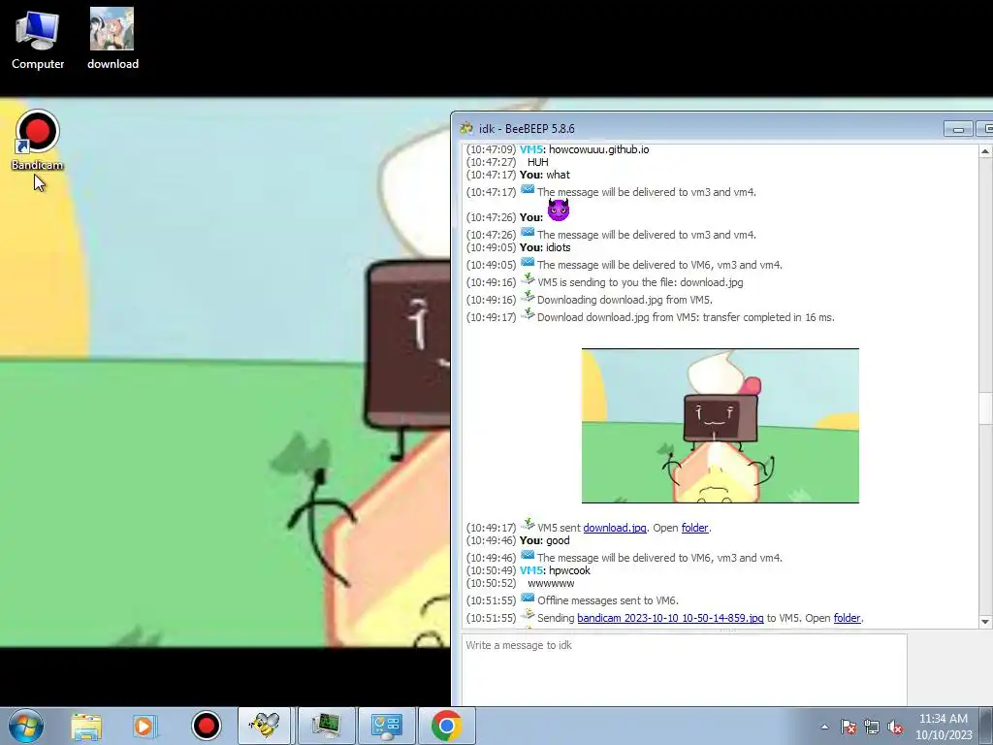Open File Explorer from the taskbar
Image resolution: width=993 pixels, height=745 pixels.
pos(86,726)
